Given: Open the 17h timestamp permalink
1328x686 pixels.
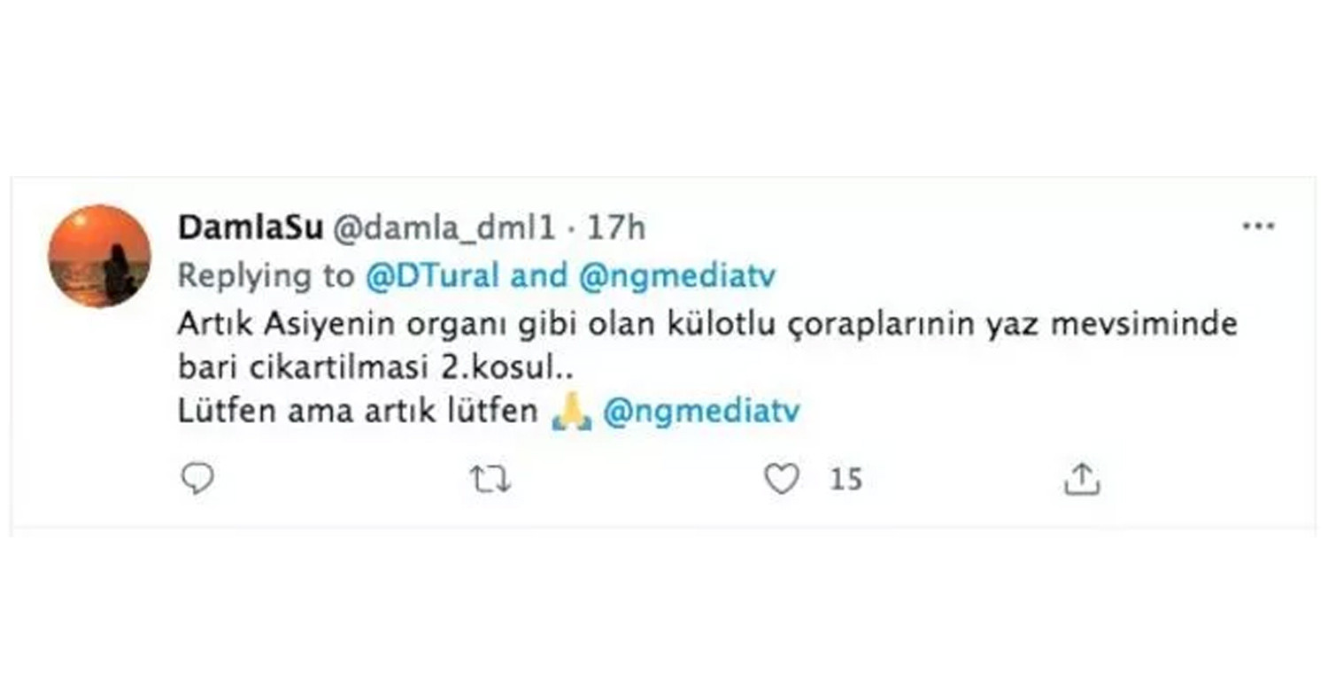Looking at the screenshot, I should click(x=616, y=229).
